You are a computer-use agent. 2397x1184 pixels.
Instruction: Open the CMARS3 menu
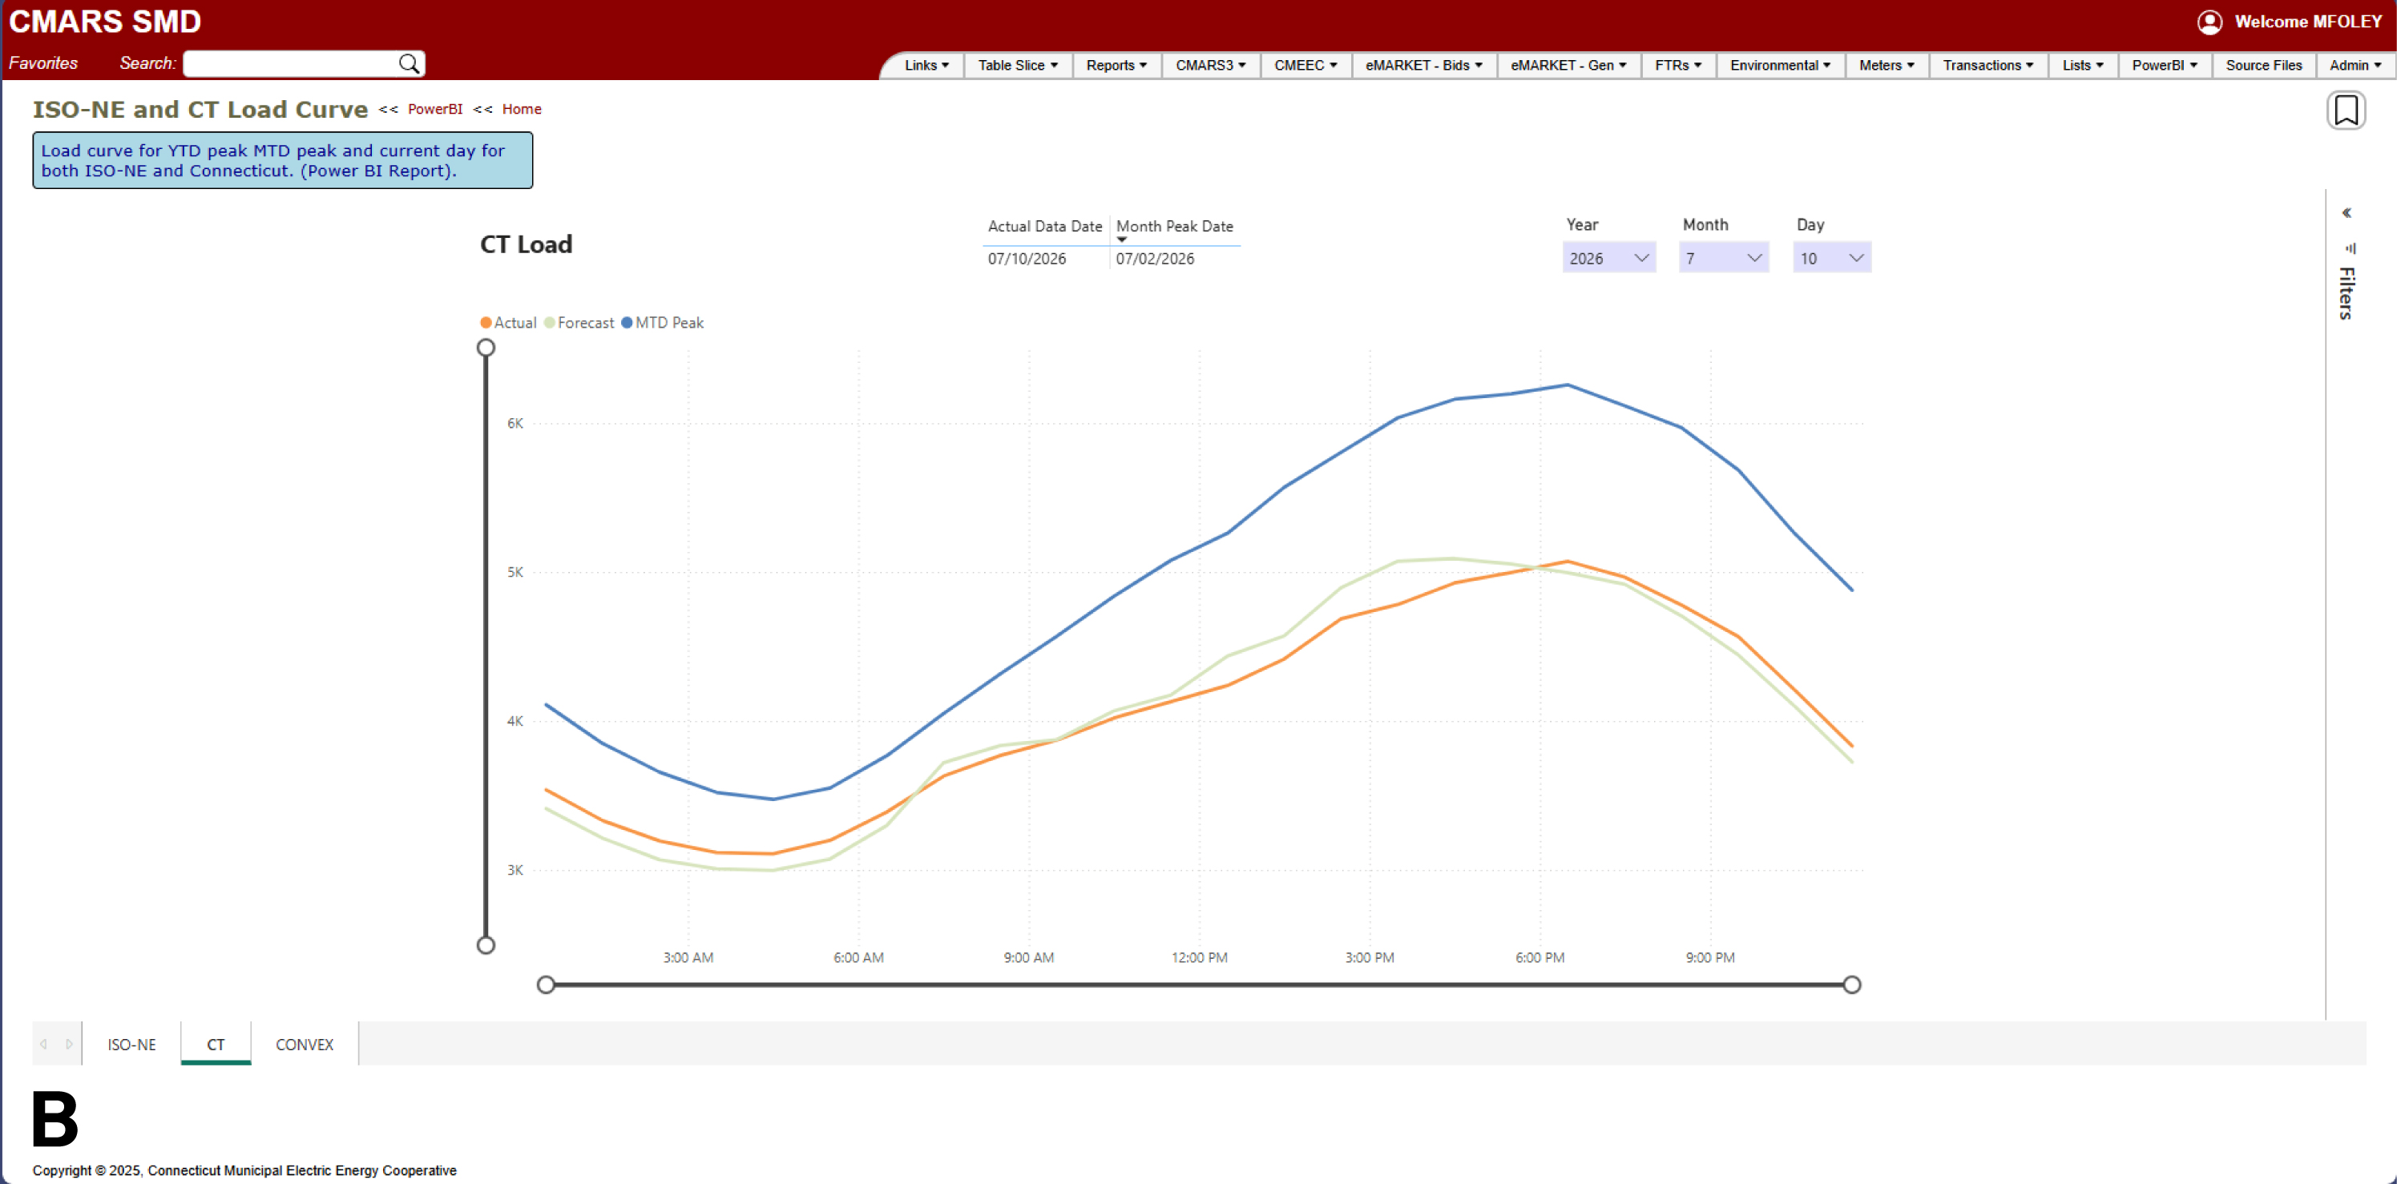[x=1209, y=65]
